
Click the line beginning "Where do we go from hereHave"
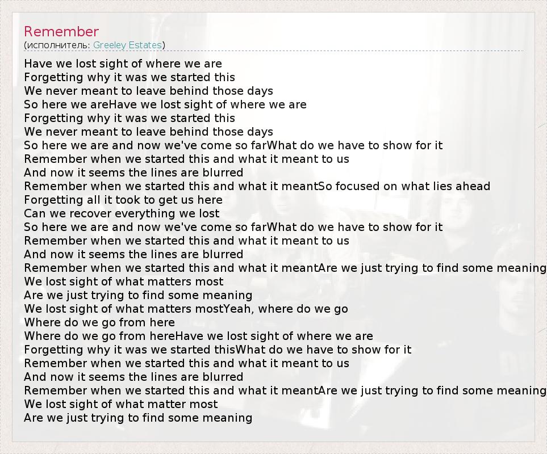click(x=198, y=336)
